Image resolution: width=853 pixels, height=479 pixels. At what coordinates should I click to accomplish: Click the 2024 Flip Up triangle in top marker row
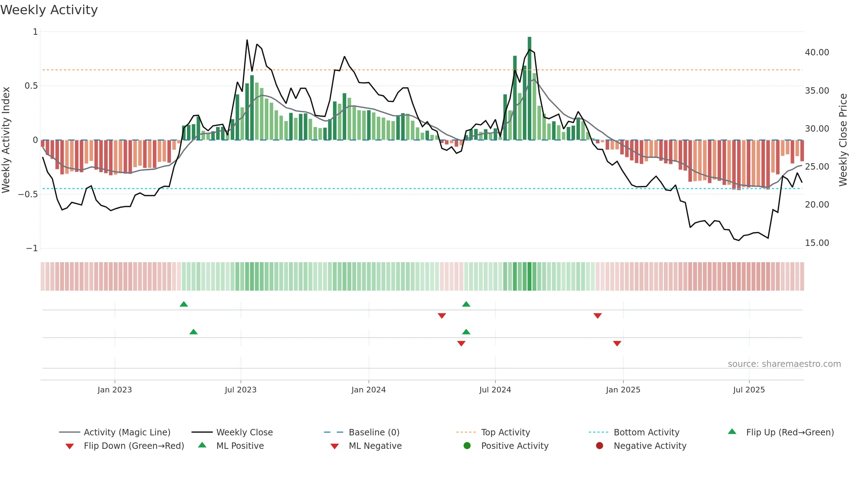[466, 304]
